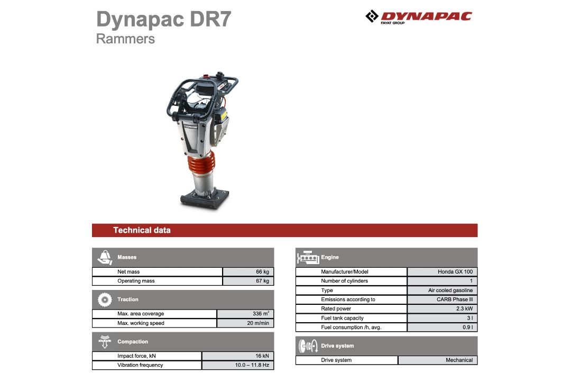Select the 16 kN value
The height and width of the screenshot is (381, 571).
pos(262,356)
